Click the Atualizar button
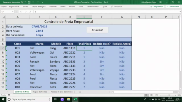 coord(97,30)
